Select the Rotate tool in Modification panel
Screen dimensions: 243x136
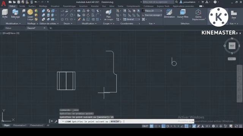coord(88,15)
